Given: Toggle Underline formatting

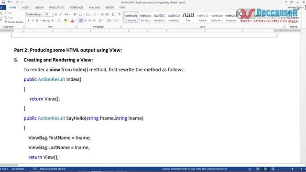Looking at the screenshot, I should click(37, 21).
